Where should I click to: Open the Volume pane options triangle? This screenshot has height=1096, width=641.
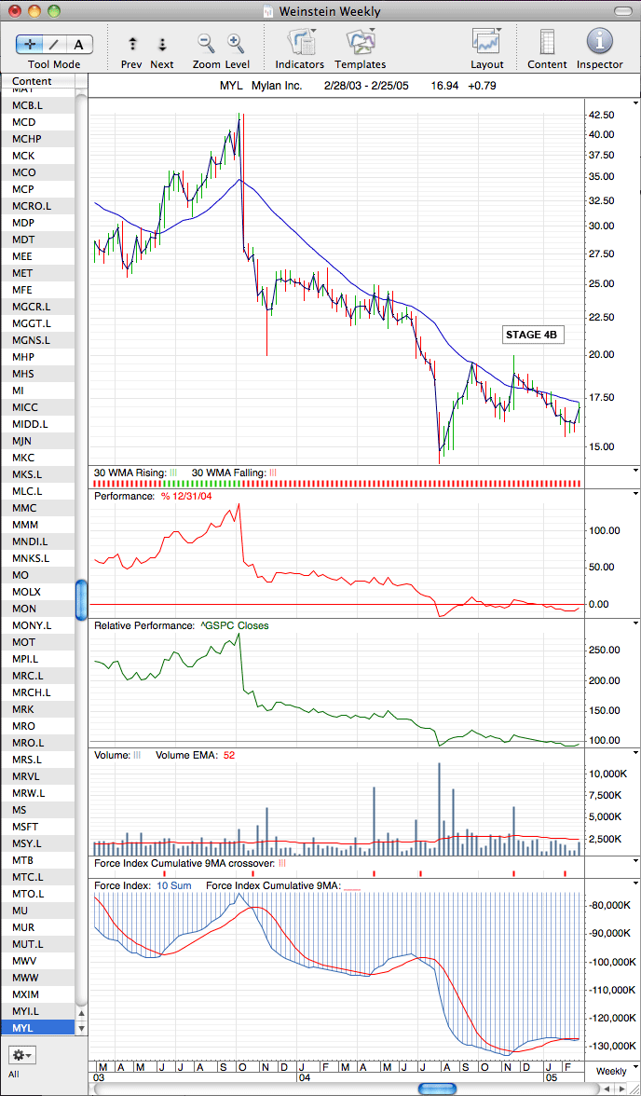(x=635, y=753)
